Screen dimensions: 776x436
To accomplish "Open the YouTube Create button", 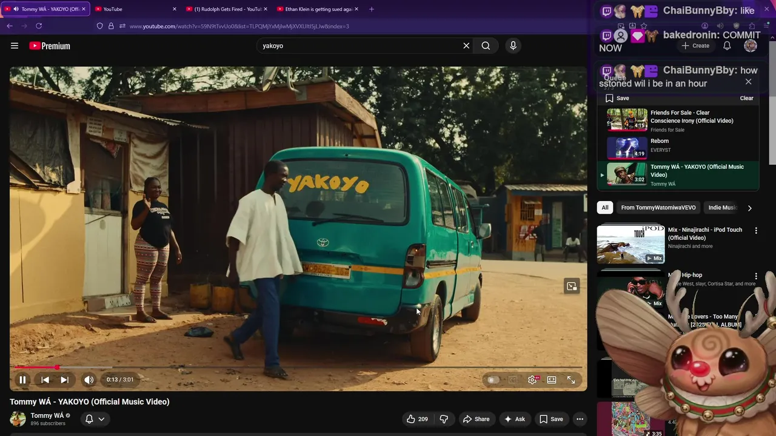I will pyautogui.click(x=695, y=45).
